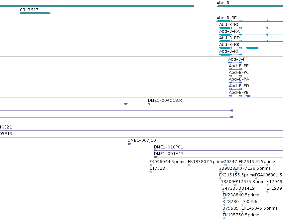Click the DME1-004018.R clone label

(x=165, y=101)
